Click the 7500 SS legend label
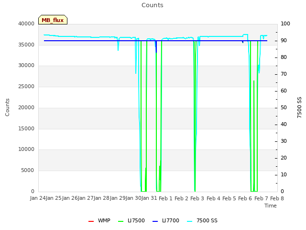This screenshot has height=230, width=306. (x=207, y=220)
